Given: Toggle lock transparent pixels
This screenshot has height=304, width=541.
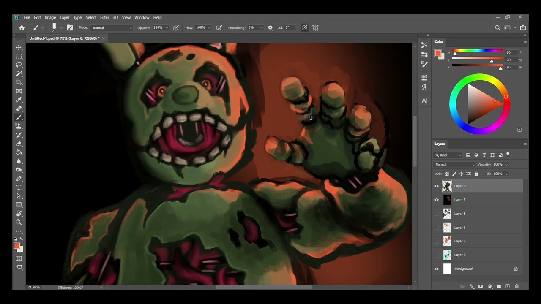Looking at the screenshot, I should (x=447, y=174).
